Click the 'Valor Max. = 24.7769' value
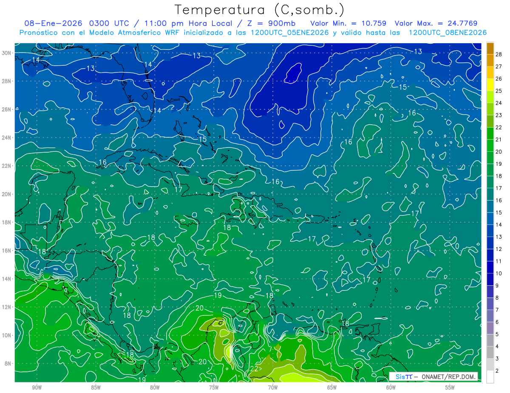This screenshot has height=393, width=510. (436, 23)
